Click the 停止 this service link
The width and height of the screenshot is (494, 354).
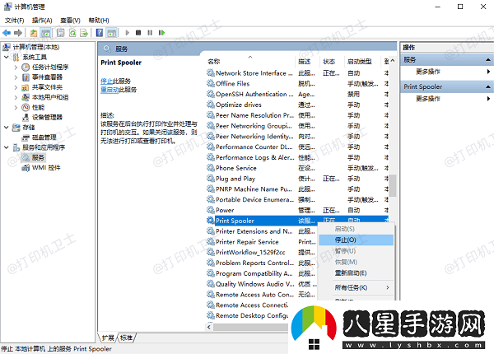(x=106, y=82)
